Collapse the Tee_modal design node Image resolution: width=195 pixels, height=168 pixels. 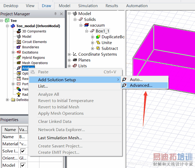(x=7, y=26)
